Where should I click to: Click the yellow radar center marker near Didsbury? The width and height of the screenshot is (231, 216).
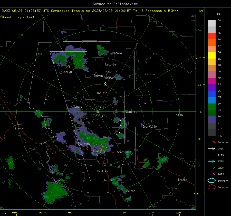[98, 112]
